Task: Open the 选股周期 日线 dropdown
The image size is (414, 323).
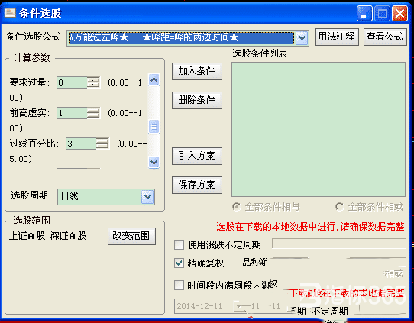Action: [147, 196]
